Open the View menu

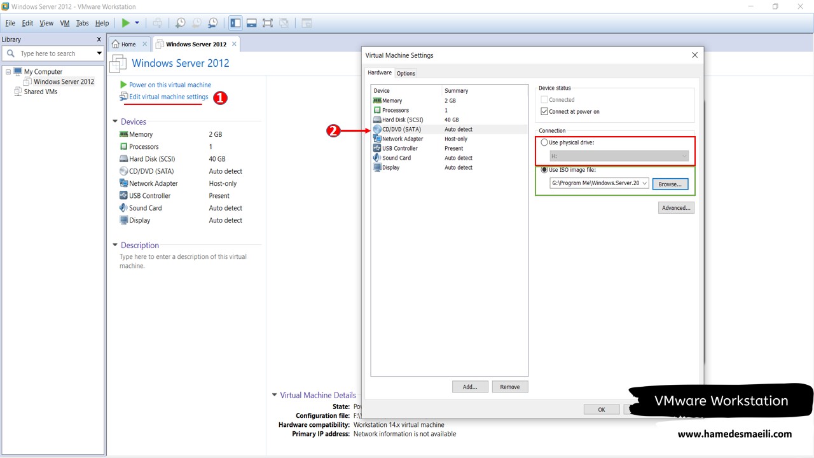46,23
